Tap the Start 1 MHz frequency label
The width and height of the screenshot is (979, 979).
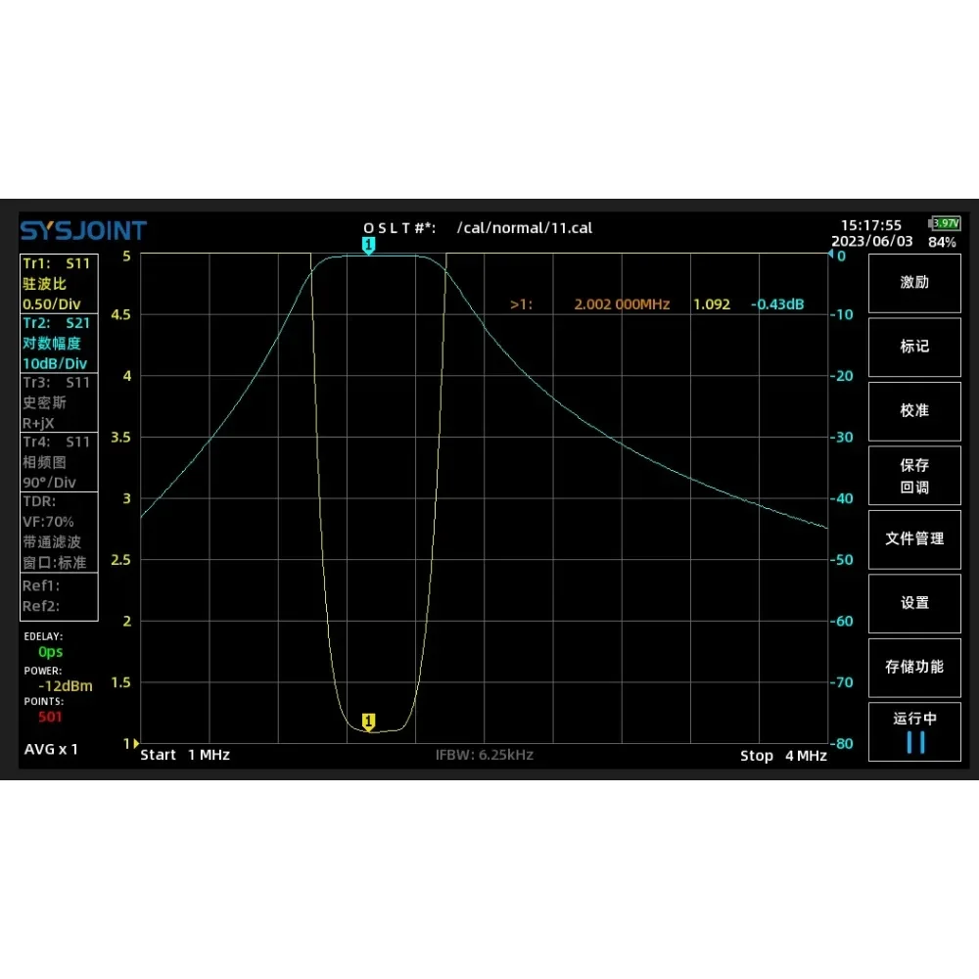pyautogui.click(x=185, y=755)
